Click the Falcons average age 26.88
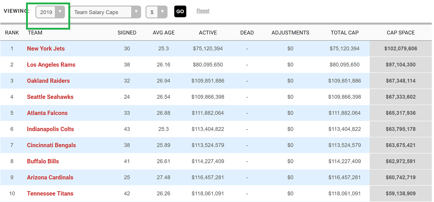 (163, 113)
